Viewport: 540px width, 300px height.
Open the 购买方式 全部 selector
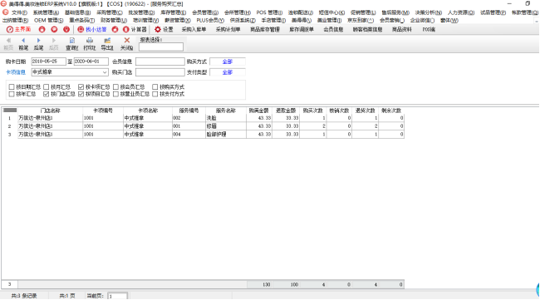coord(228,61)
